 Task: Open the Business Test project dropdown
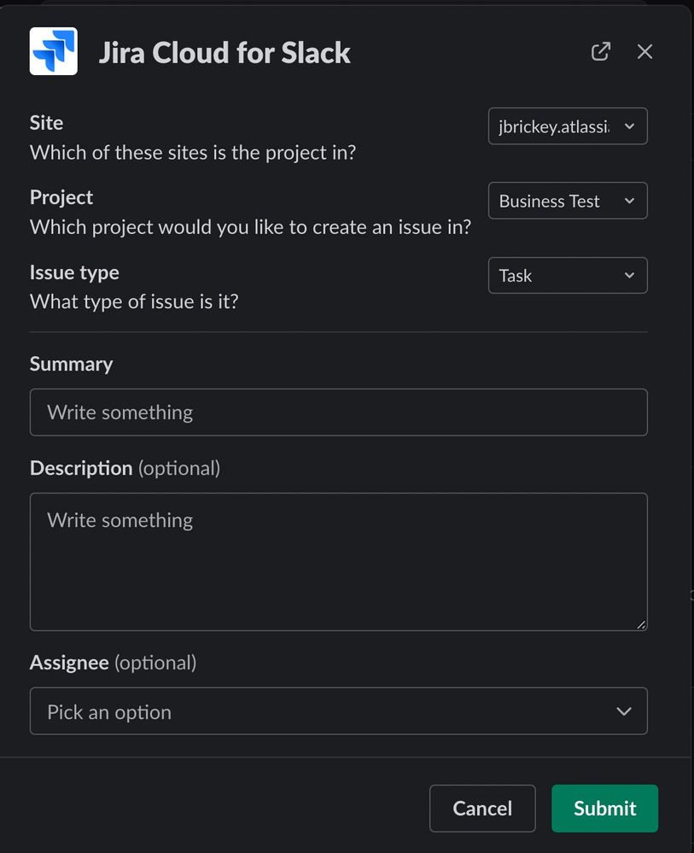[568, 201]
